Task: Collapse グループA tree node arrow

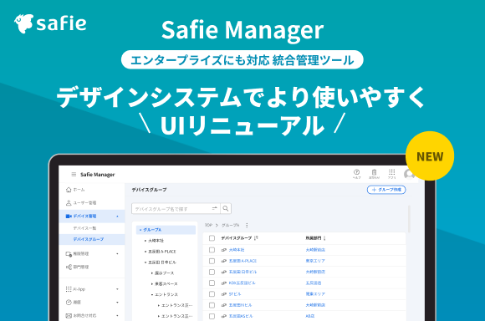Action: (140, 230)
